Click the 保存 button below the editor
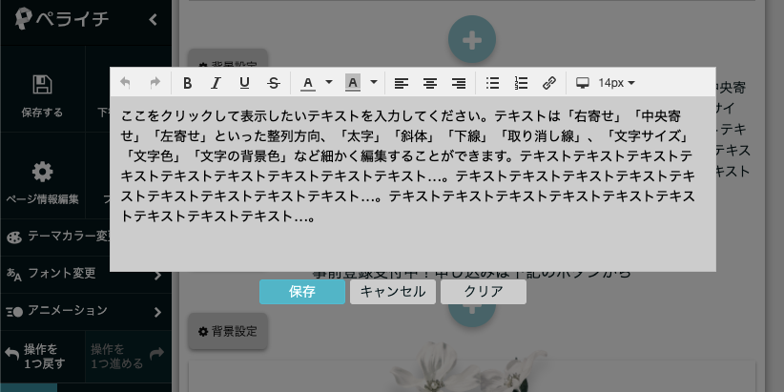The height and width of the screenshot is (392, 784). pyautogui.click(x=301, y=292)
